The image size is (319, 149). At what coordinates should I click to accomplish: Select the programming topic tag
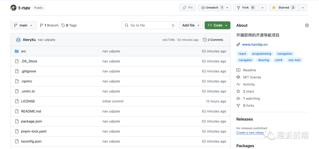[x=262, y=54]
